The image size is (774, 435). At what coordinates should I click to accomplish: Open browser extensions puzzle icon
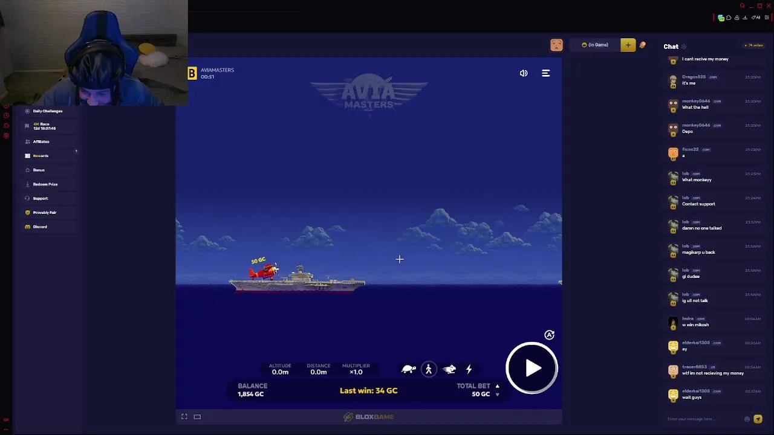click(x=729, y=18)
